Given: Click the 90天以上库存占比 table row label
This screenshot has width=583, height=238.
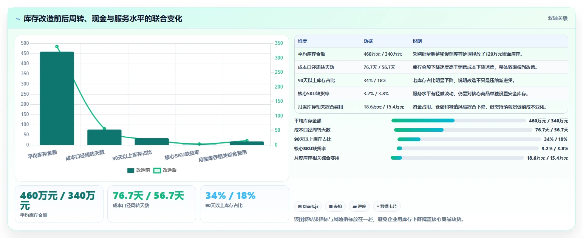Looking at the screenshot, I should click(x=316, y=81).
